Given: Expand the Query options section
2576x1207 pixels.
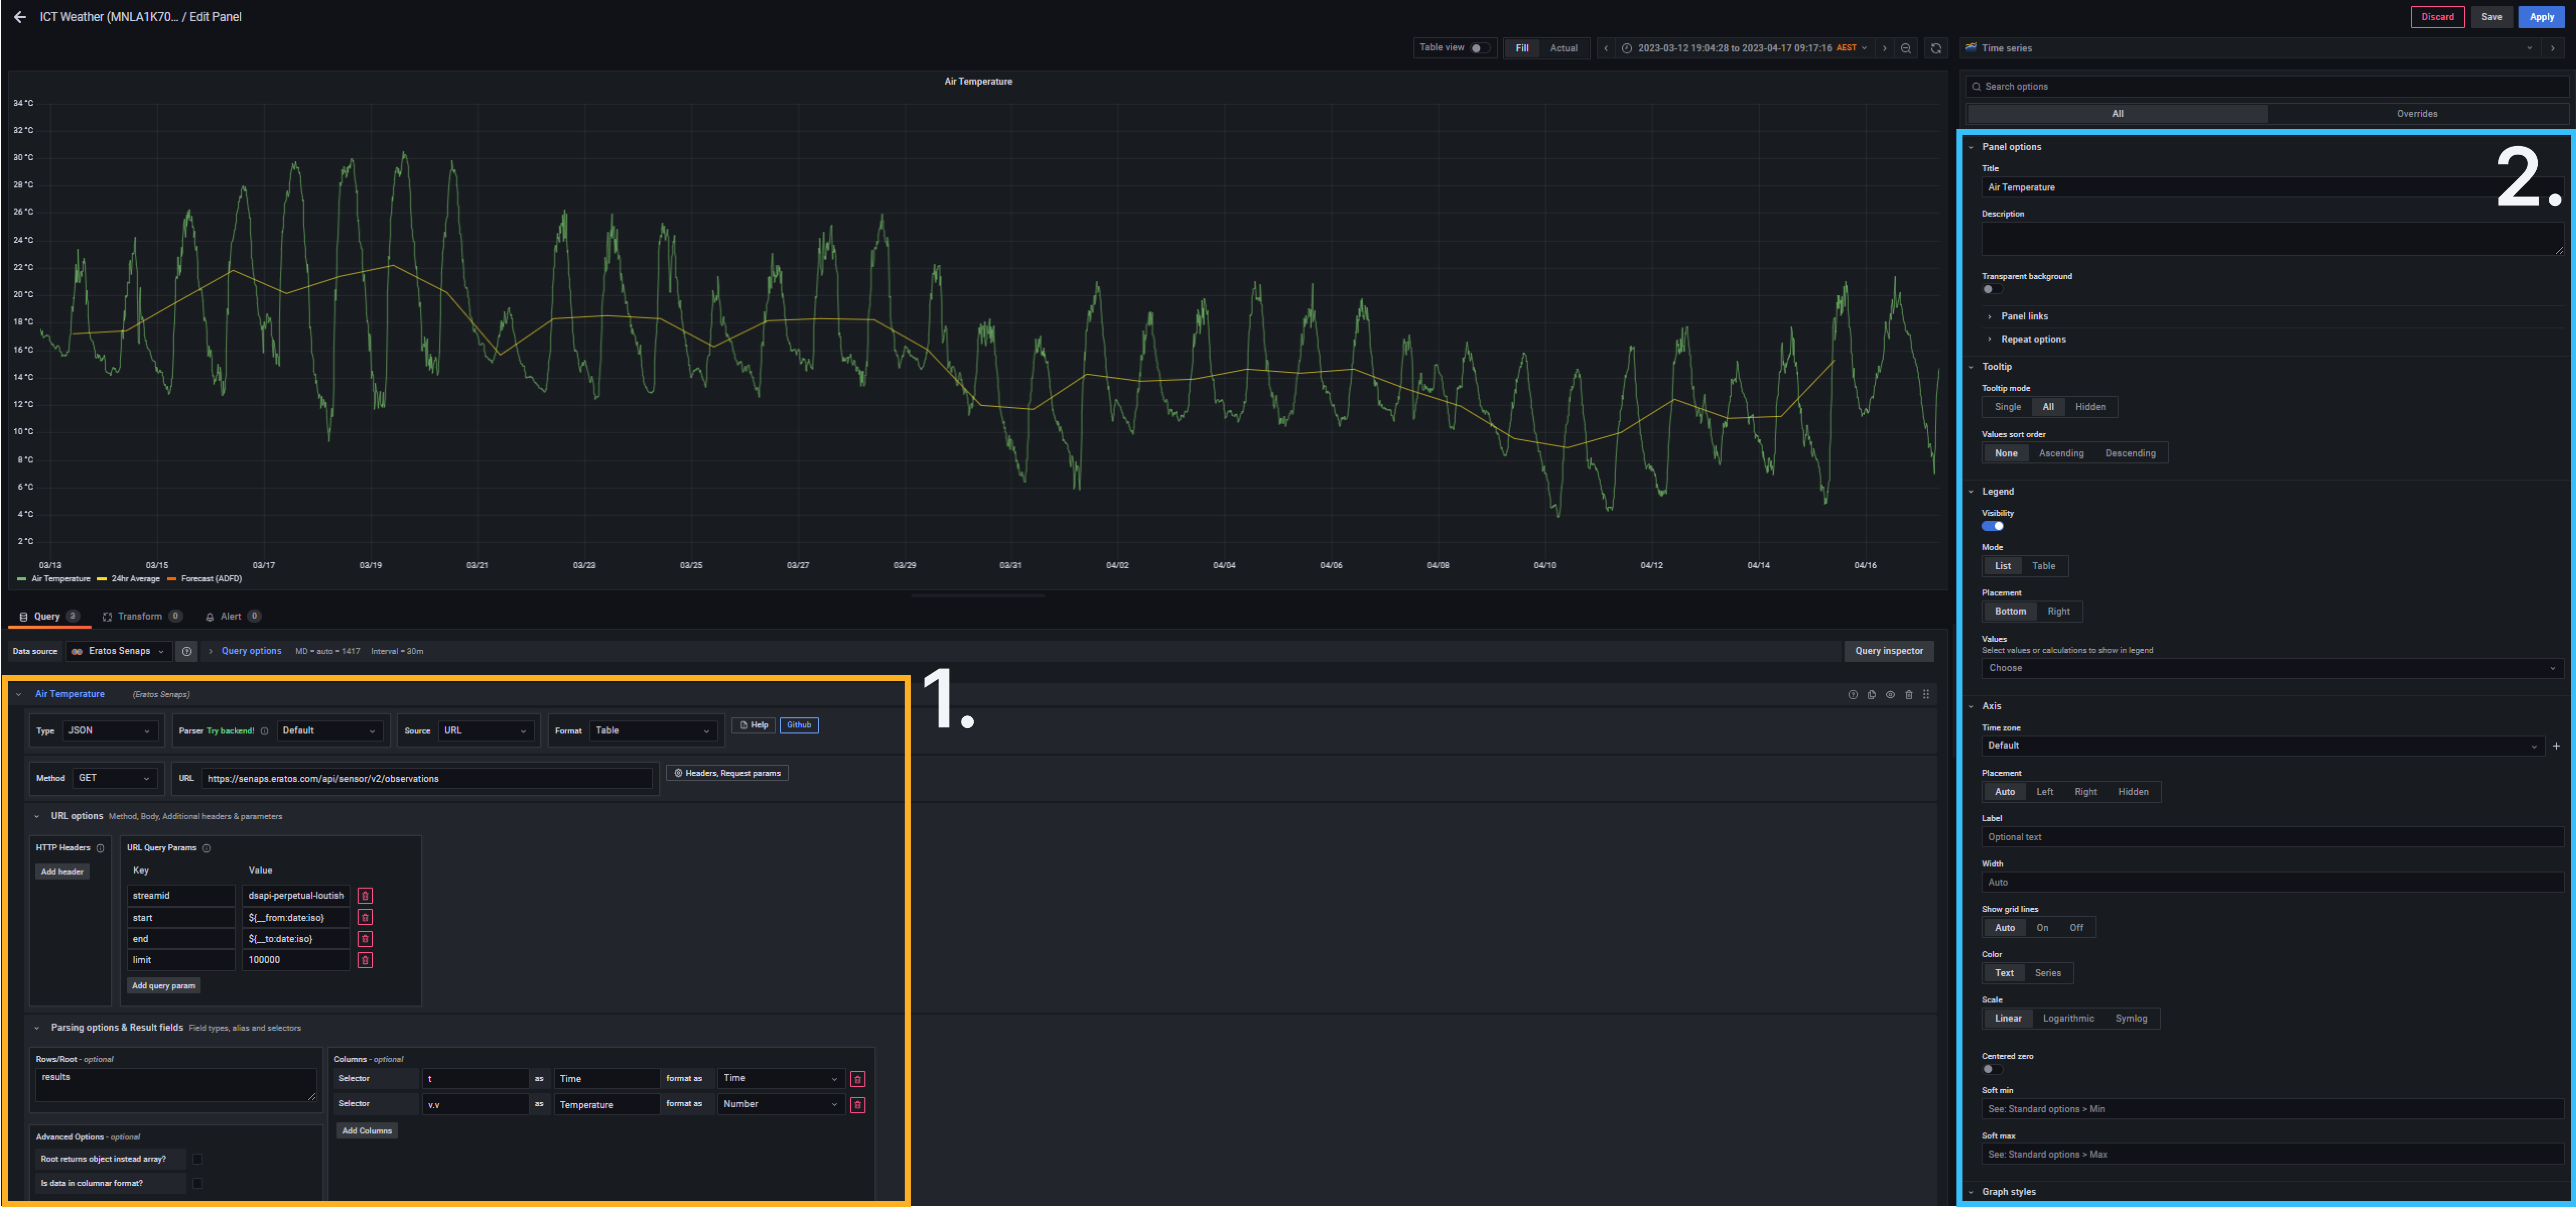Looking at the screenshot, I should tap(251, 651).
